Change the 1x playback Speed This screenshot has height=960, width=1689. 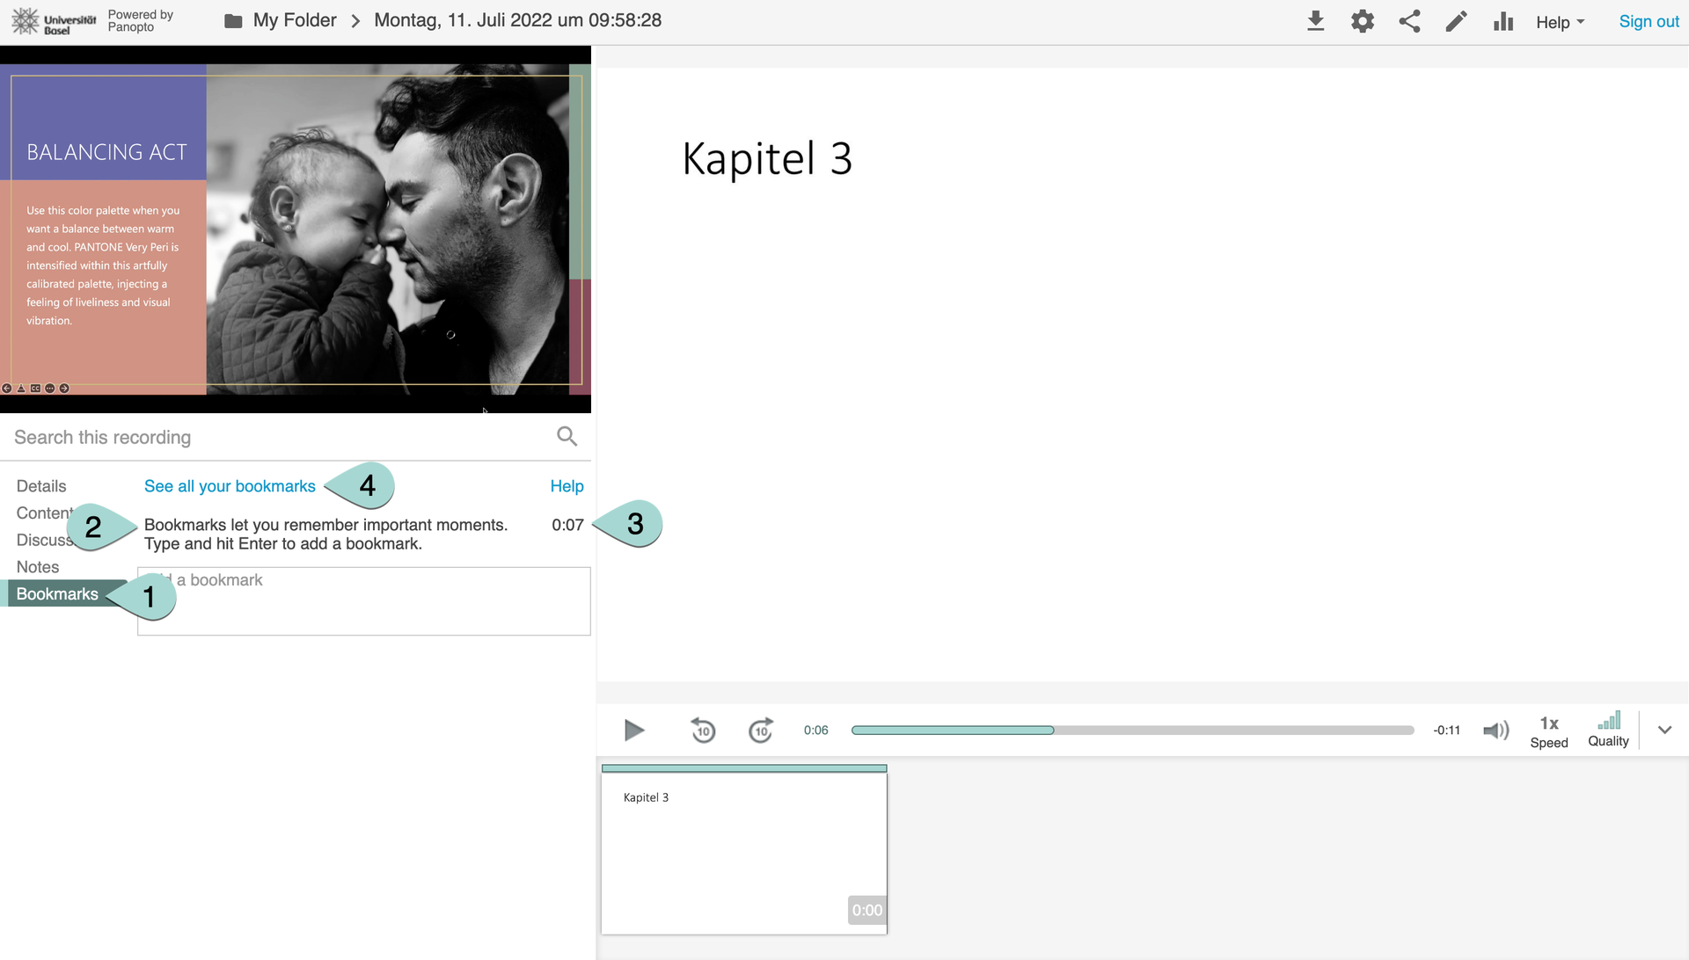(1548, 731)
